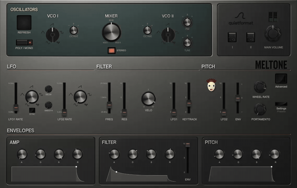Click VCO I waveform selector knob
The width and height of the screenshot is (297, 188).
tap(53, 35)
